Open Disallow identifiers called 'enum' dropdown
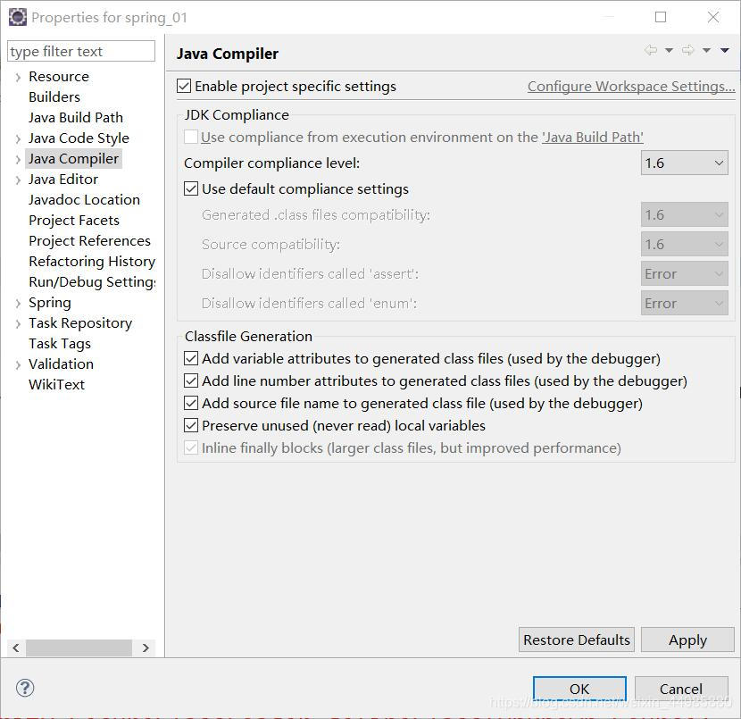The width and height of the screenshot is (741, 719). [684, 303]
